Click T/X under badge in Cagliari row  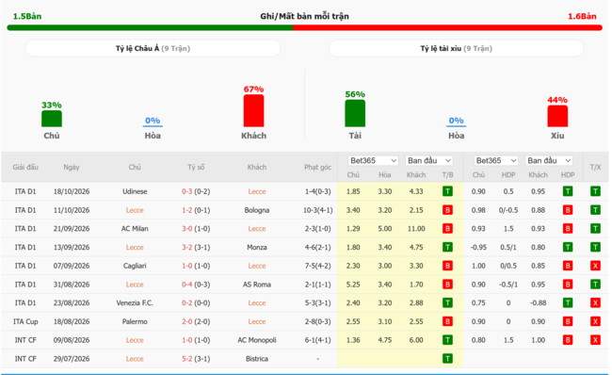click(595, 266)
